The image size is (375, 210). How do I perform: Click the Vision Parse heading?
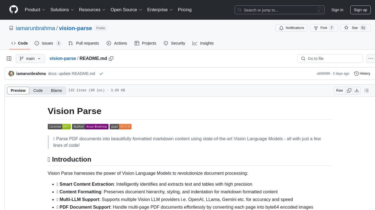pos(74,111)
